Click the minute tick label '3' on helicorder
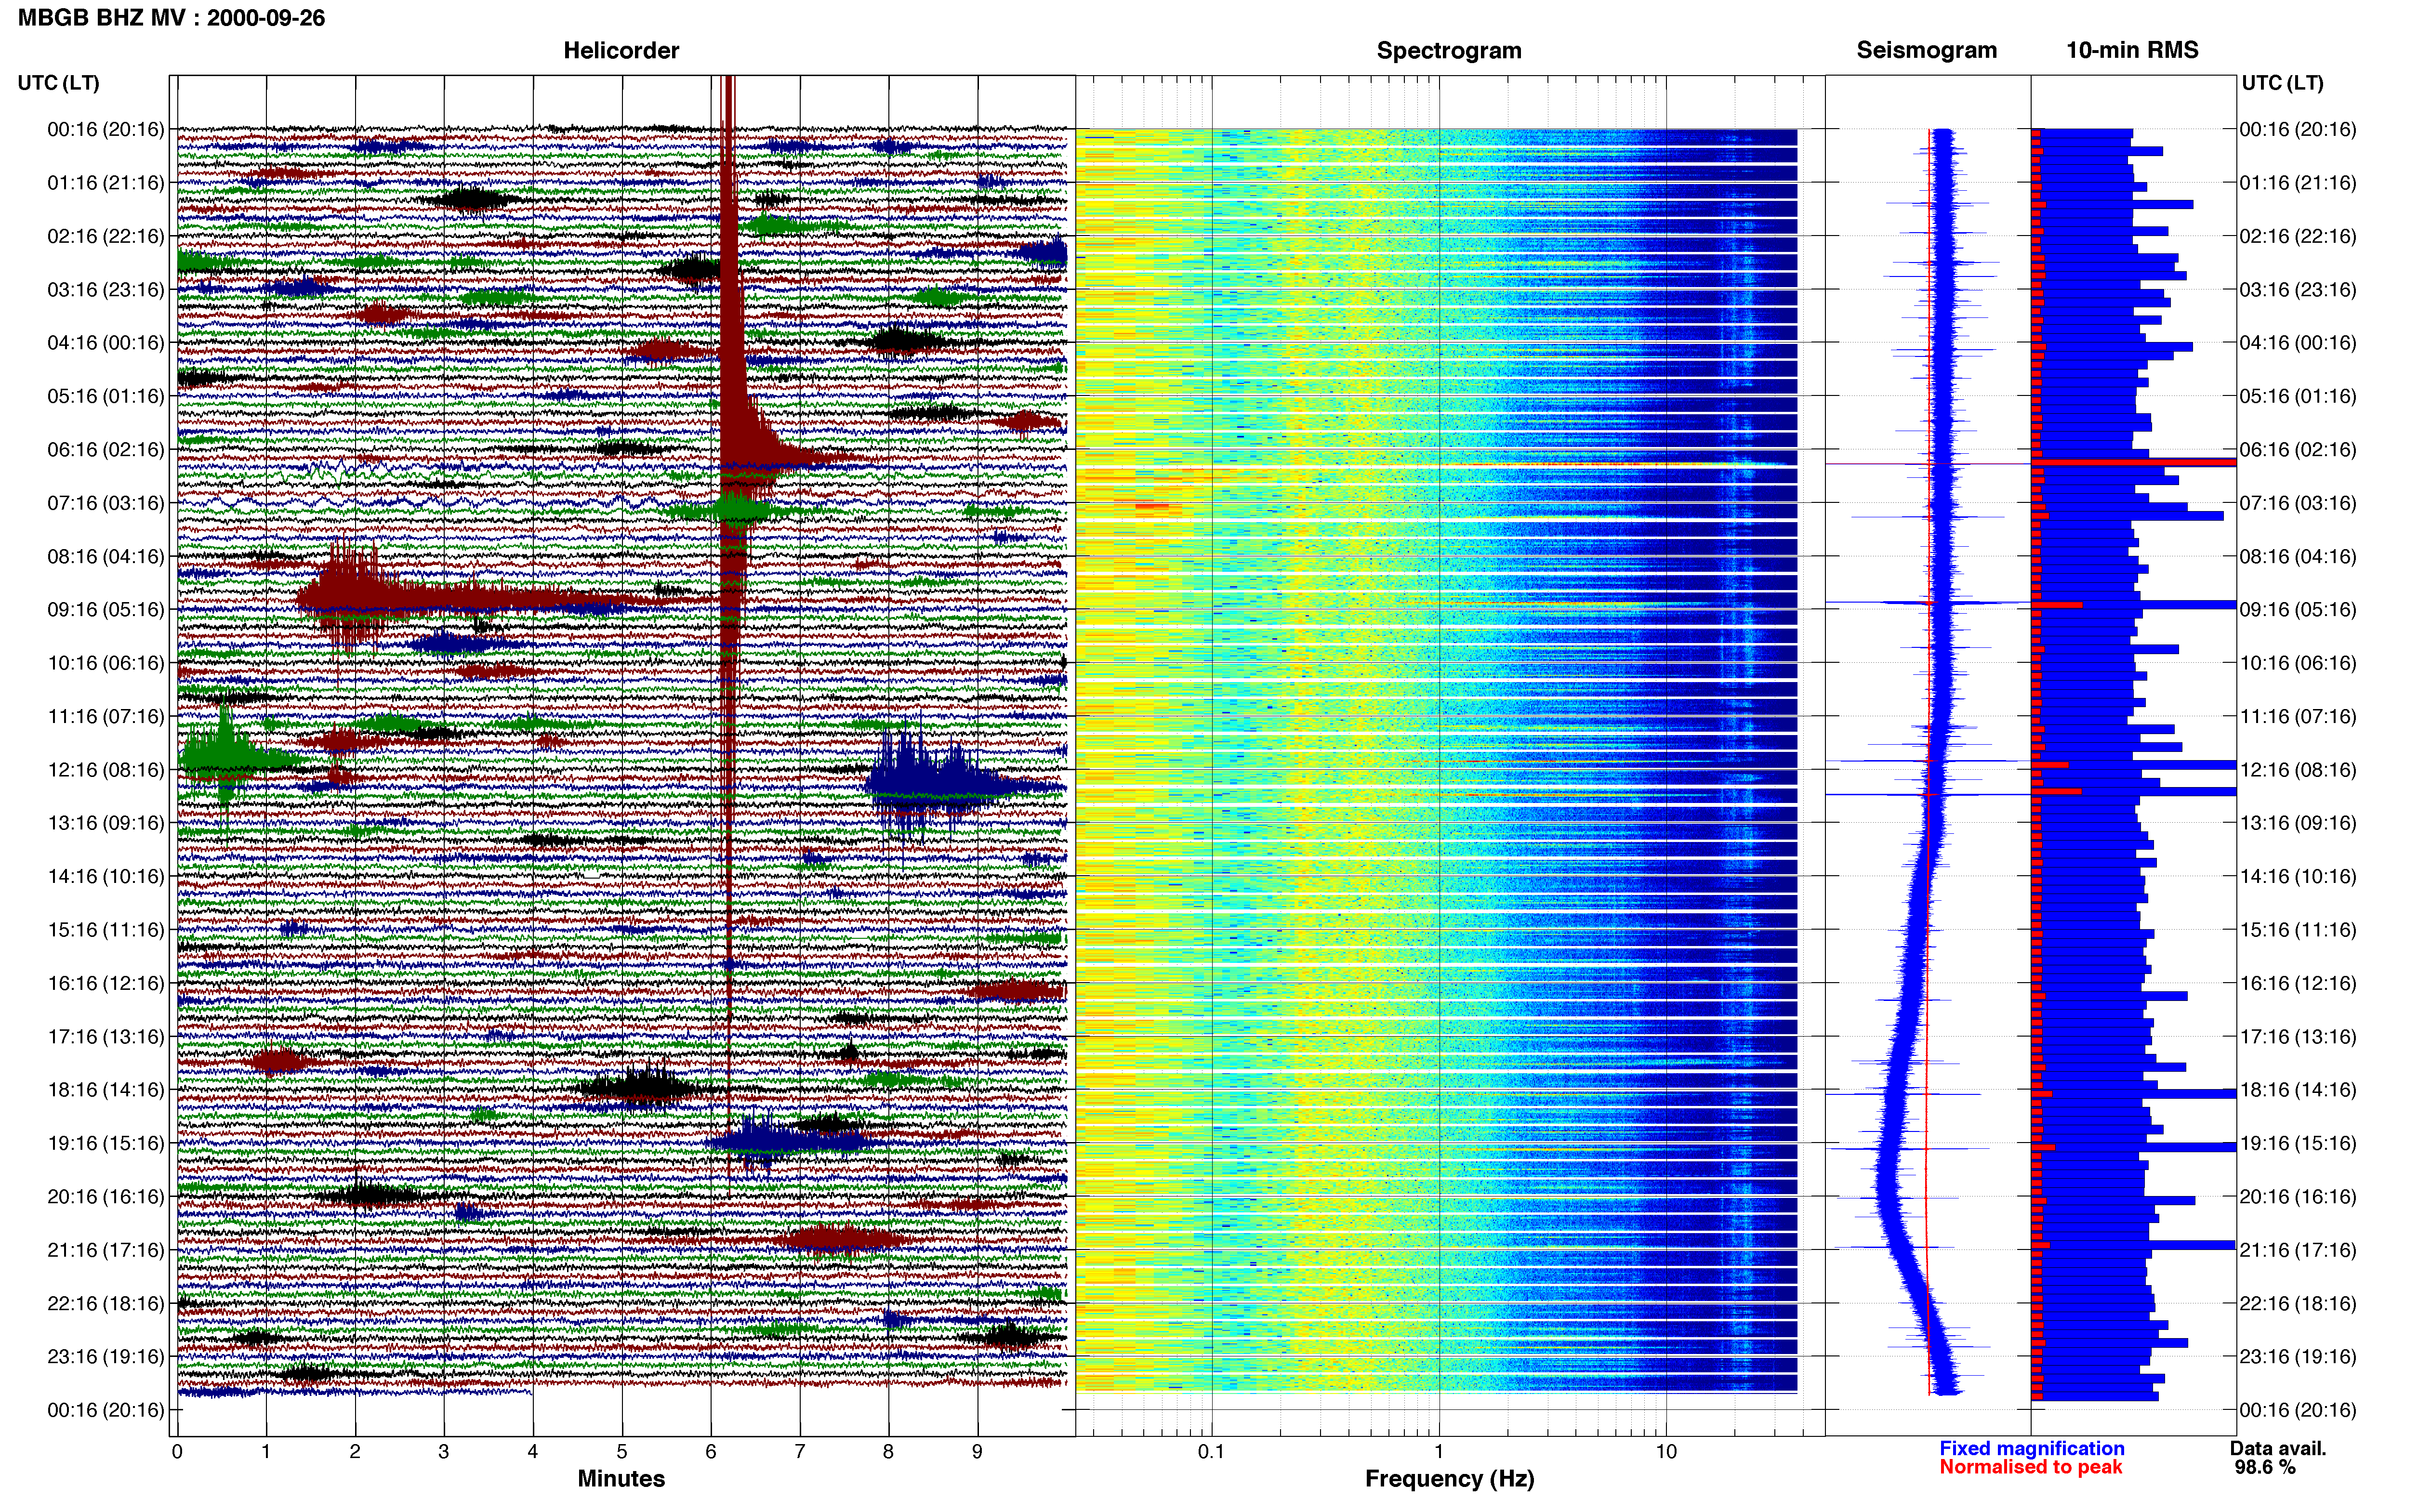2418x1512 pixels. (x=444, y=1451)
